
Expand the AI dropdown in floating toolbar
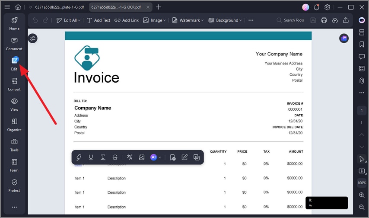tap(160, 157)
